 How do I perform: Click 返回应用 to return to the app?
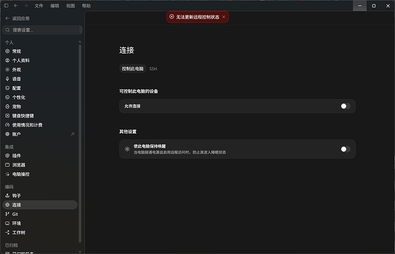(17, 18)
